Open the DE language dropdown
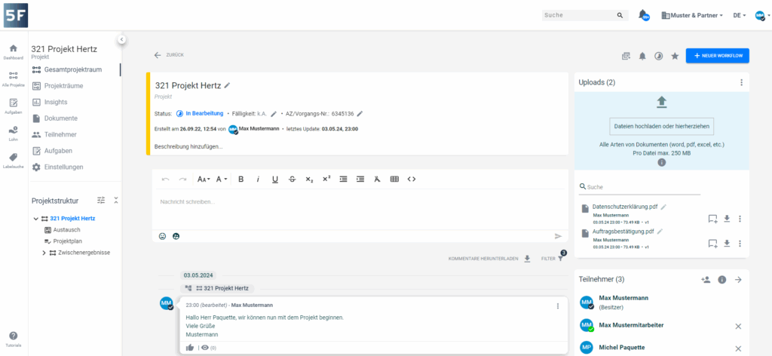This screenshot has height=356, width=772. [x=739, y=15]
